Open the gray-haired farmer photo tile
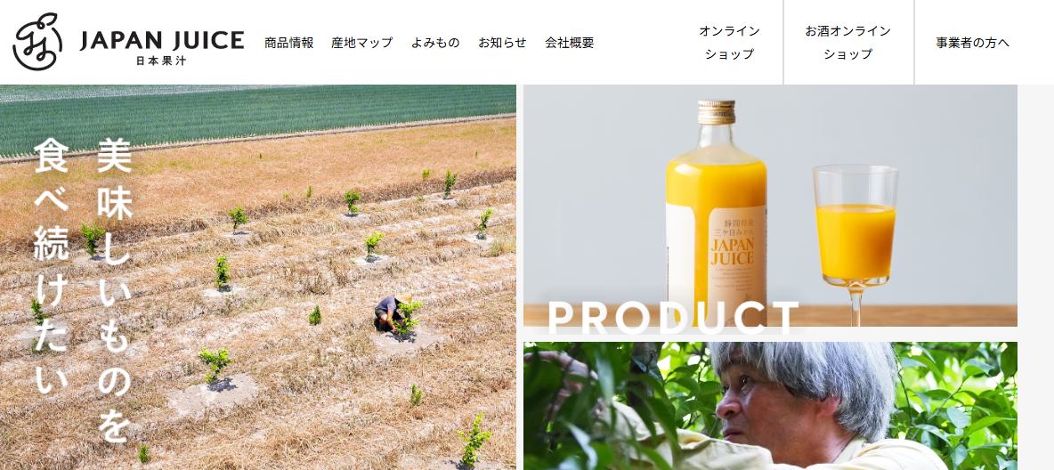 [x=770, y=405]
